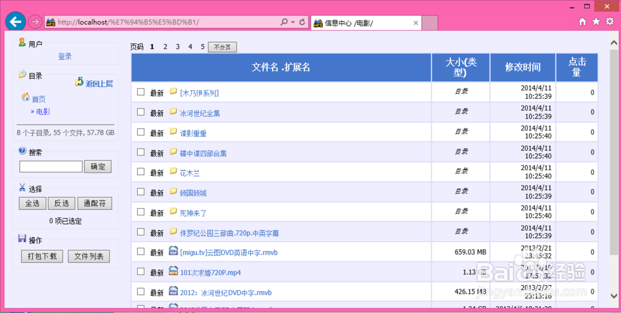This screenshot has width=621, height=313.
Task: Open the browser home icon
Action: pyautogui.click(x=582, y=22)
